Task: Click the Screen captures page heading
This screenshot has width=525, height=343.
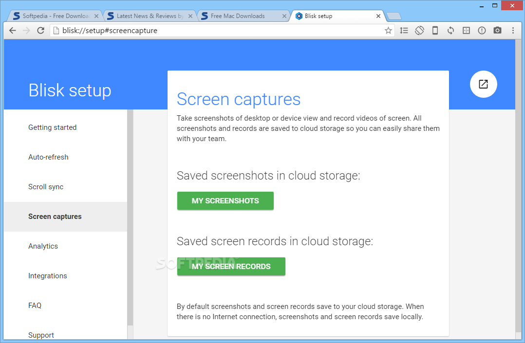Action: point(239,99)
